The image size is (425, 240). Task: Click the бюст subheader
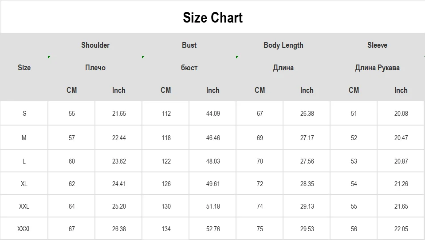tap(189, 68)
